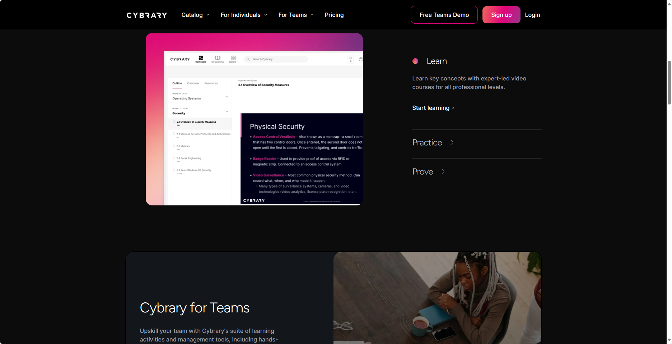Collapse the Security module chevron
Viewport: 672px width, 344px height.
[227, 112]
